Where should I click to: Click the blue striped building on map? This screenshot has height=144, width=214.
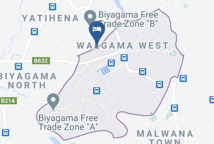(x=105, y=70)
